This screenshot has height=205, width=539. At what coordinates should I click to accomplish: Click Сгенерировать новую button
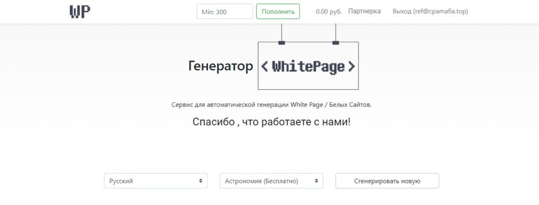[387, 181]
